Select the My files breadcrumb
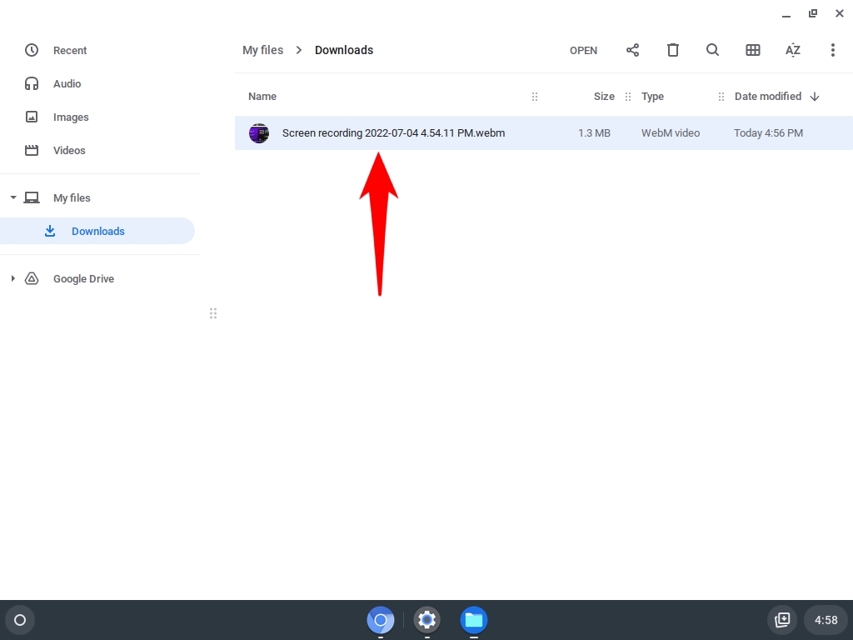 pos(262,50)
